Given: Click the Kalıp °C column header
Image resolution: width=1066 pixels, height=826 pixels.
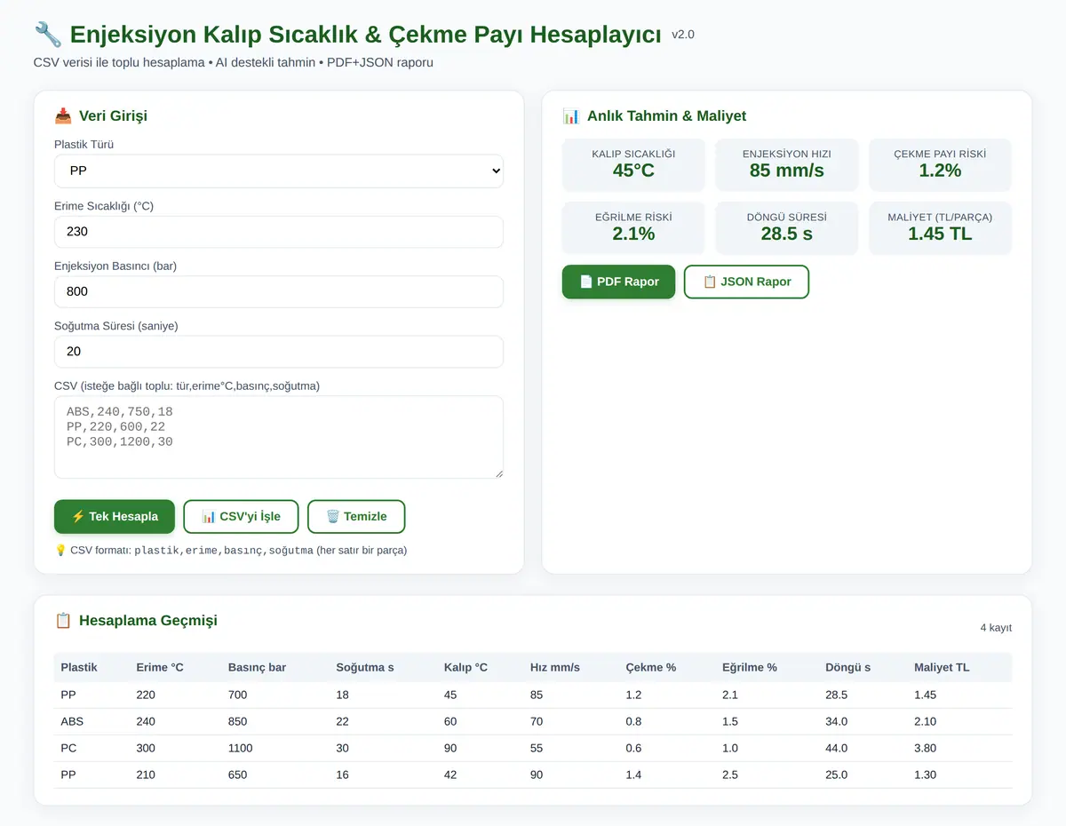Looking at the screenshot, I should pyautogui.click(x=465, y=667).
